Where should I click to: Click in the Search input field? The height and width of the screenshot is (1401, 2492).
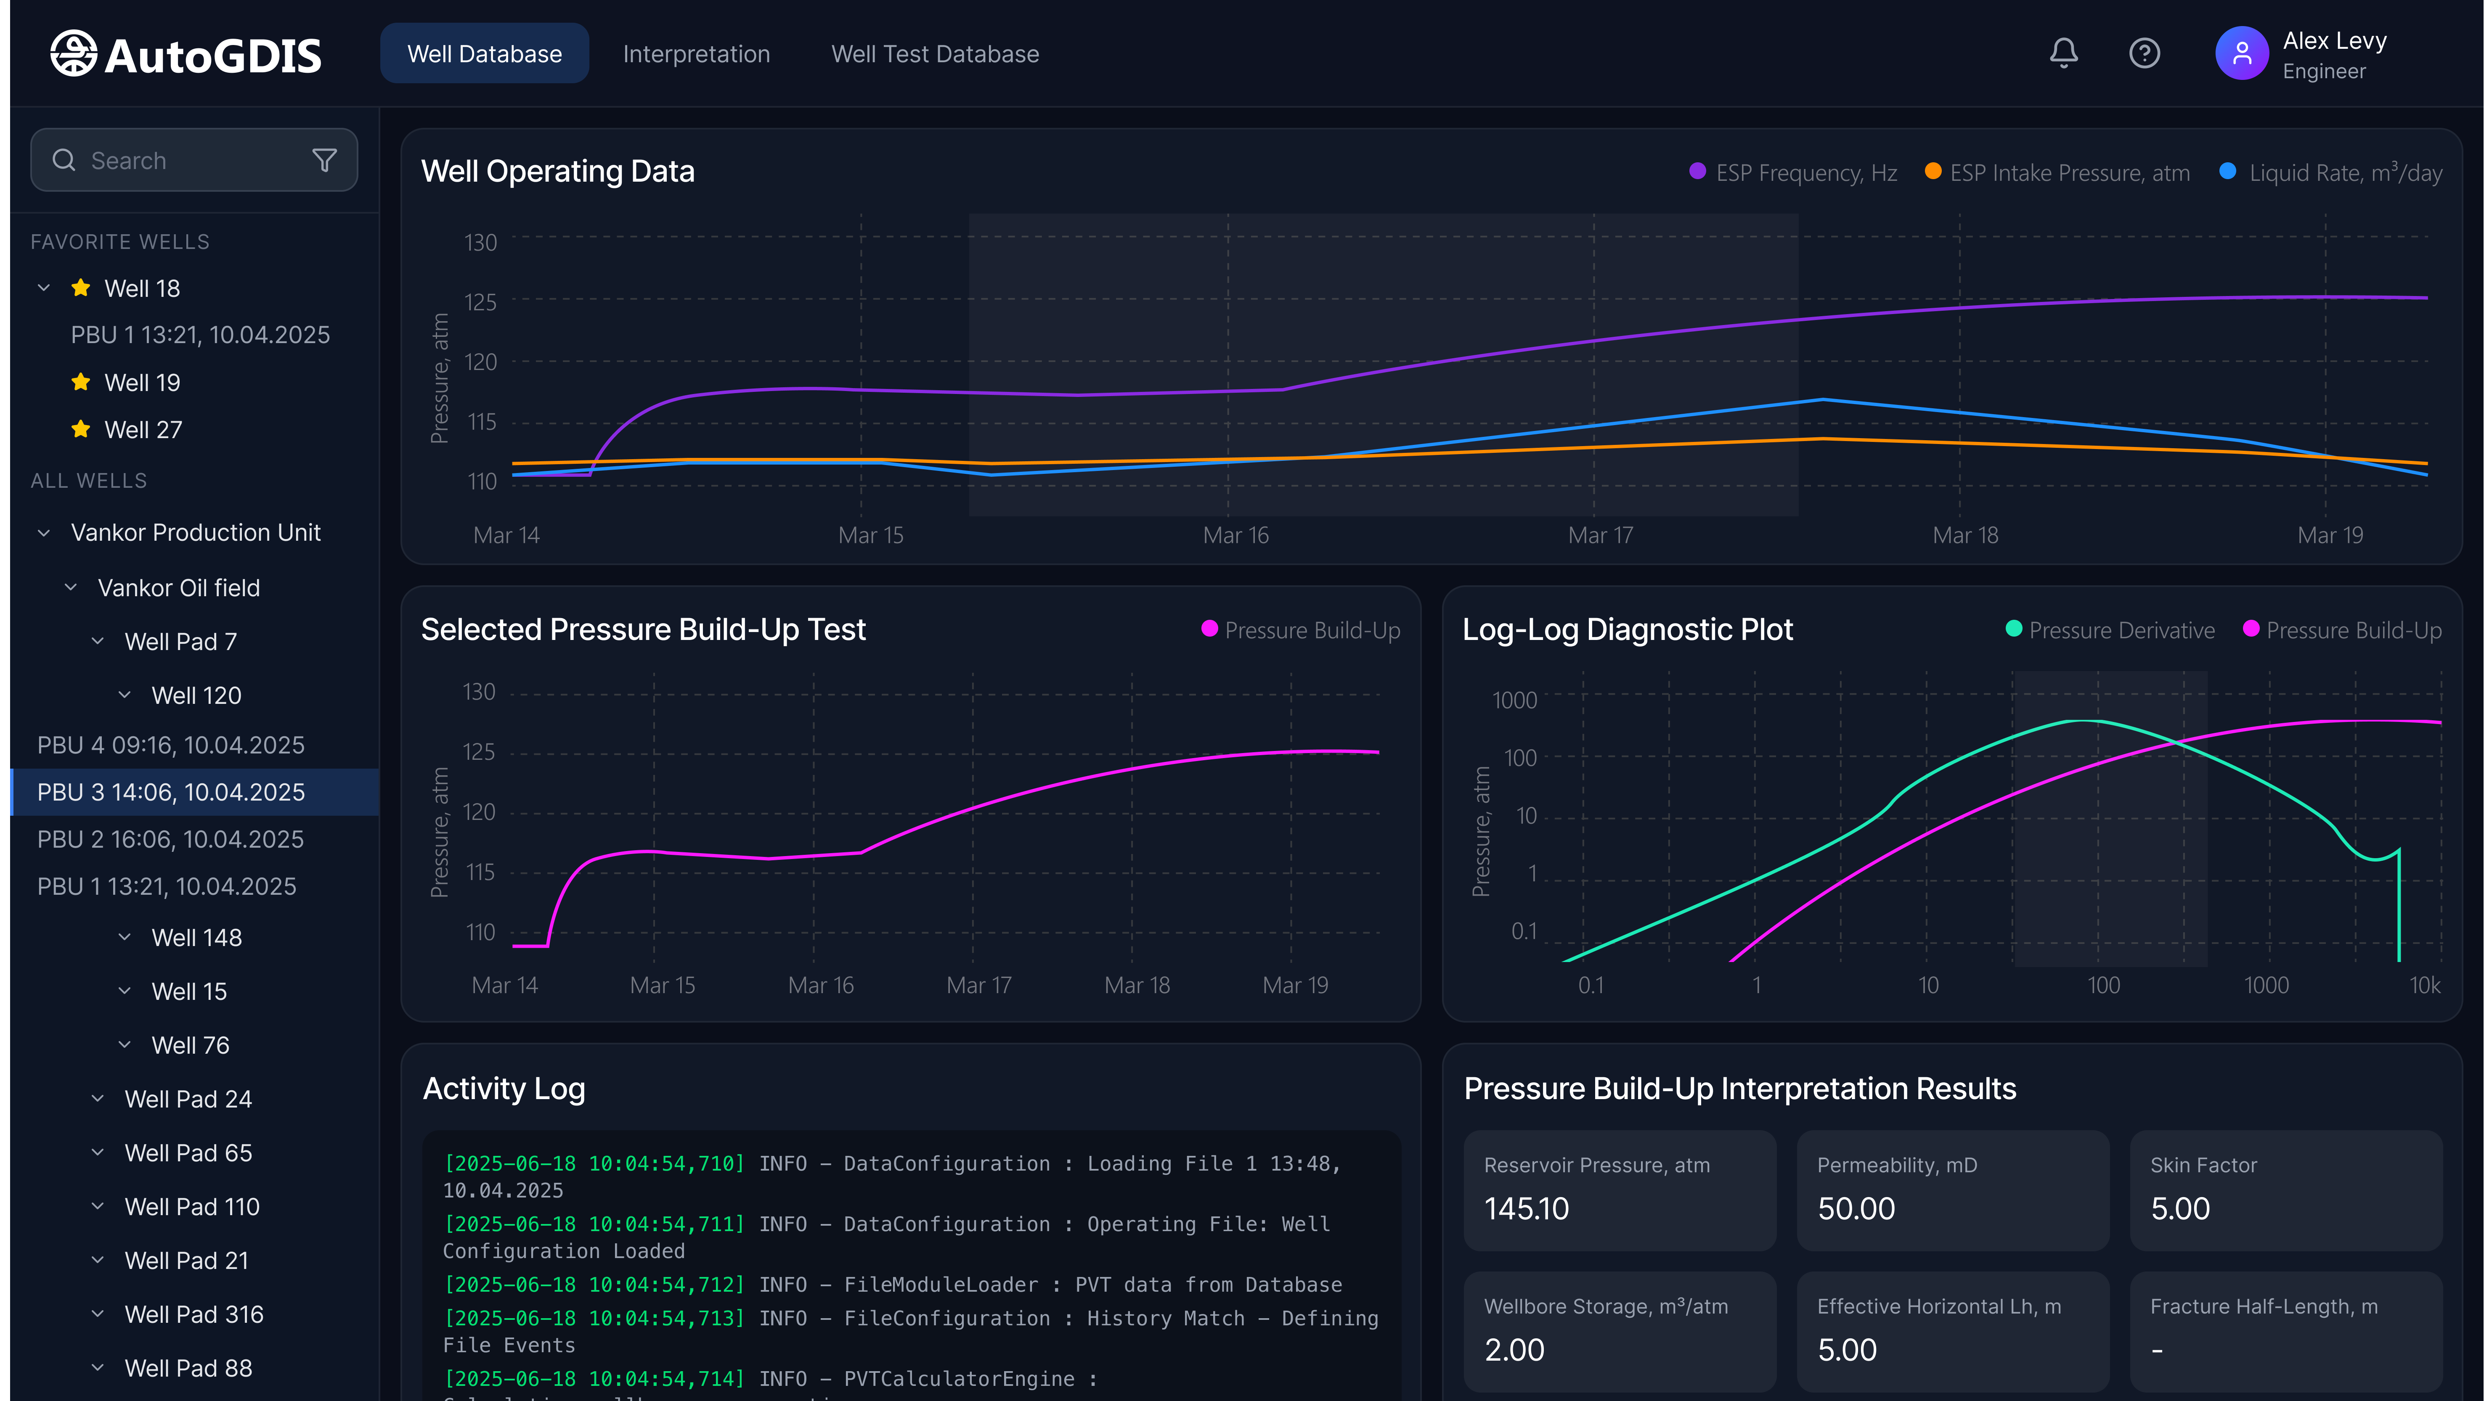pos(194,161)
